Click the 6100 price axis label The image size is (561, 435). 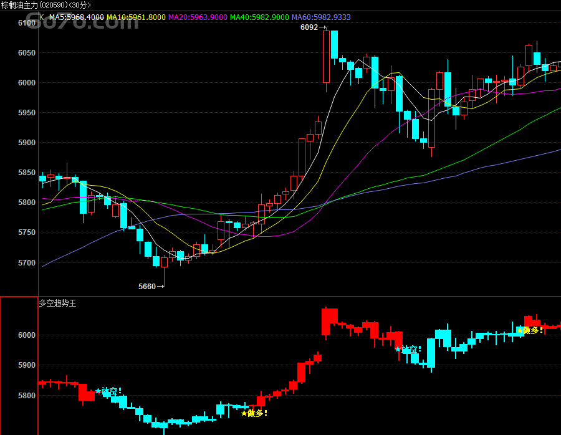(x=27, y=23)
